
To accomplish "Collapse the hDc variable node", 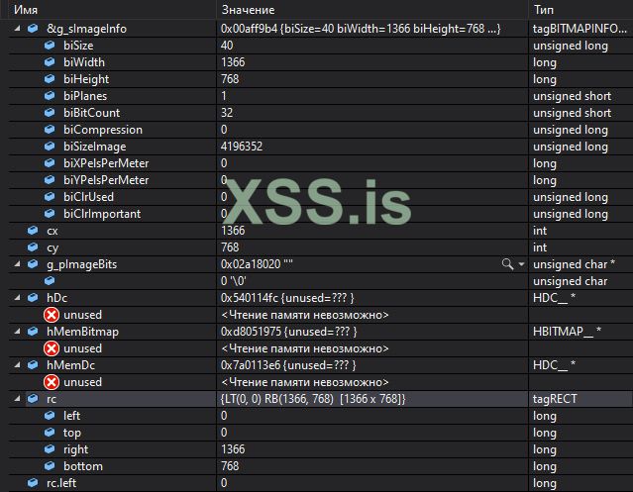I will [17, 298].
